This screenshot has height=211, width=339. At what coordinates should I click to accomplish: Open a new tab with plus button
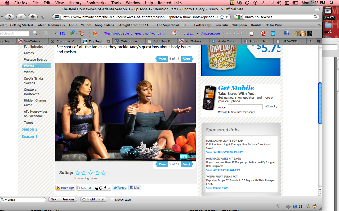tap(310, 41)
